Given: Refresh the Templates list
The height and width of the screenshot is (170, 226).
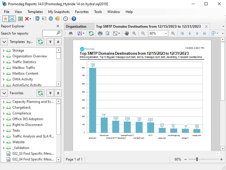Looking at the screenshot, I should 40,42.
